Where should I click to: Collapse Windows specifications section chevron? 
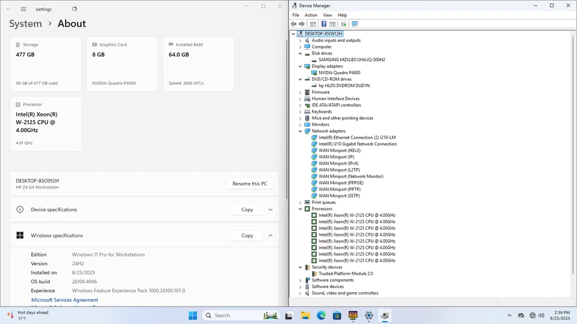coord(270,235)
